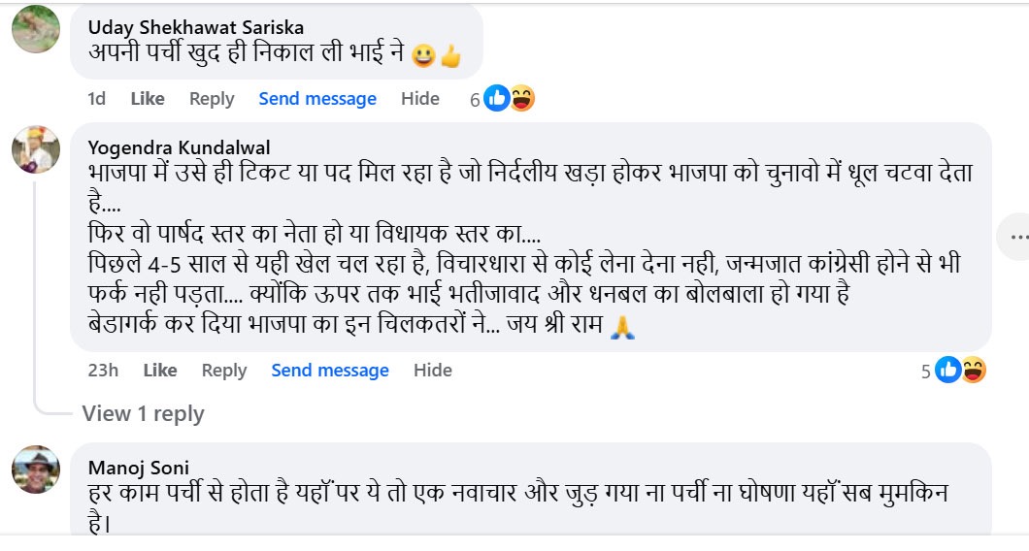Send message to Yogendra Kundalwal

330,371
